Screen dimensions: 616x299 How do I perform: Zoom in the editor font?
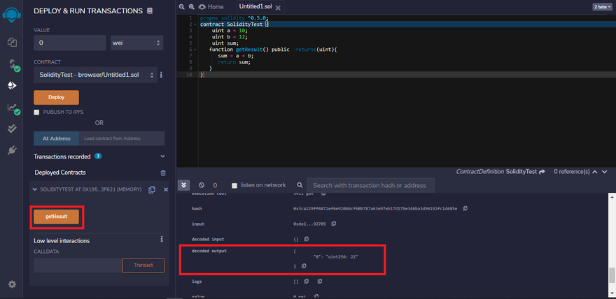pos(190,6)
